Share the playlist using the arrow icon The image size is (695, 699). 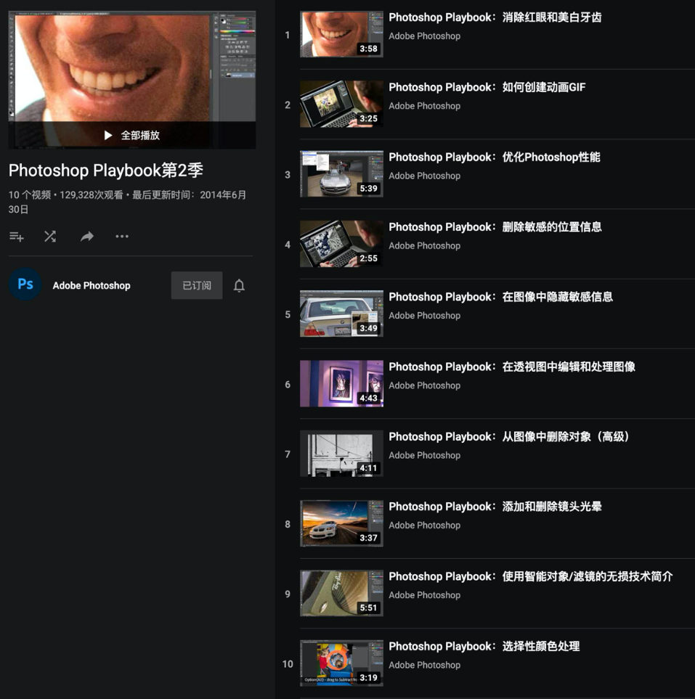tap(87, 237)
